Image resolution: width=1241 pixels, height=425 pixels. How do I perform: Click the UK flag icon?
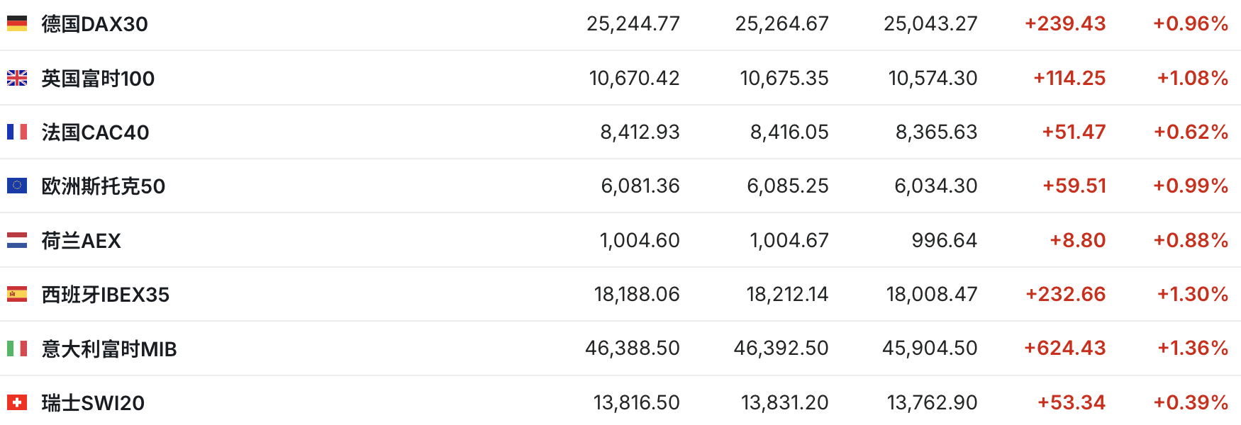pyautogui.click(x=17, y=78)
